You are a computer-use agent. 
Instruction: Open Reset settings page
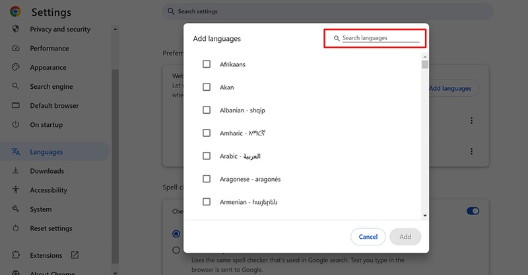[51, 228]
